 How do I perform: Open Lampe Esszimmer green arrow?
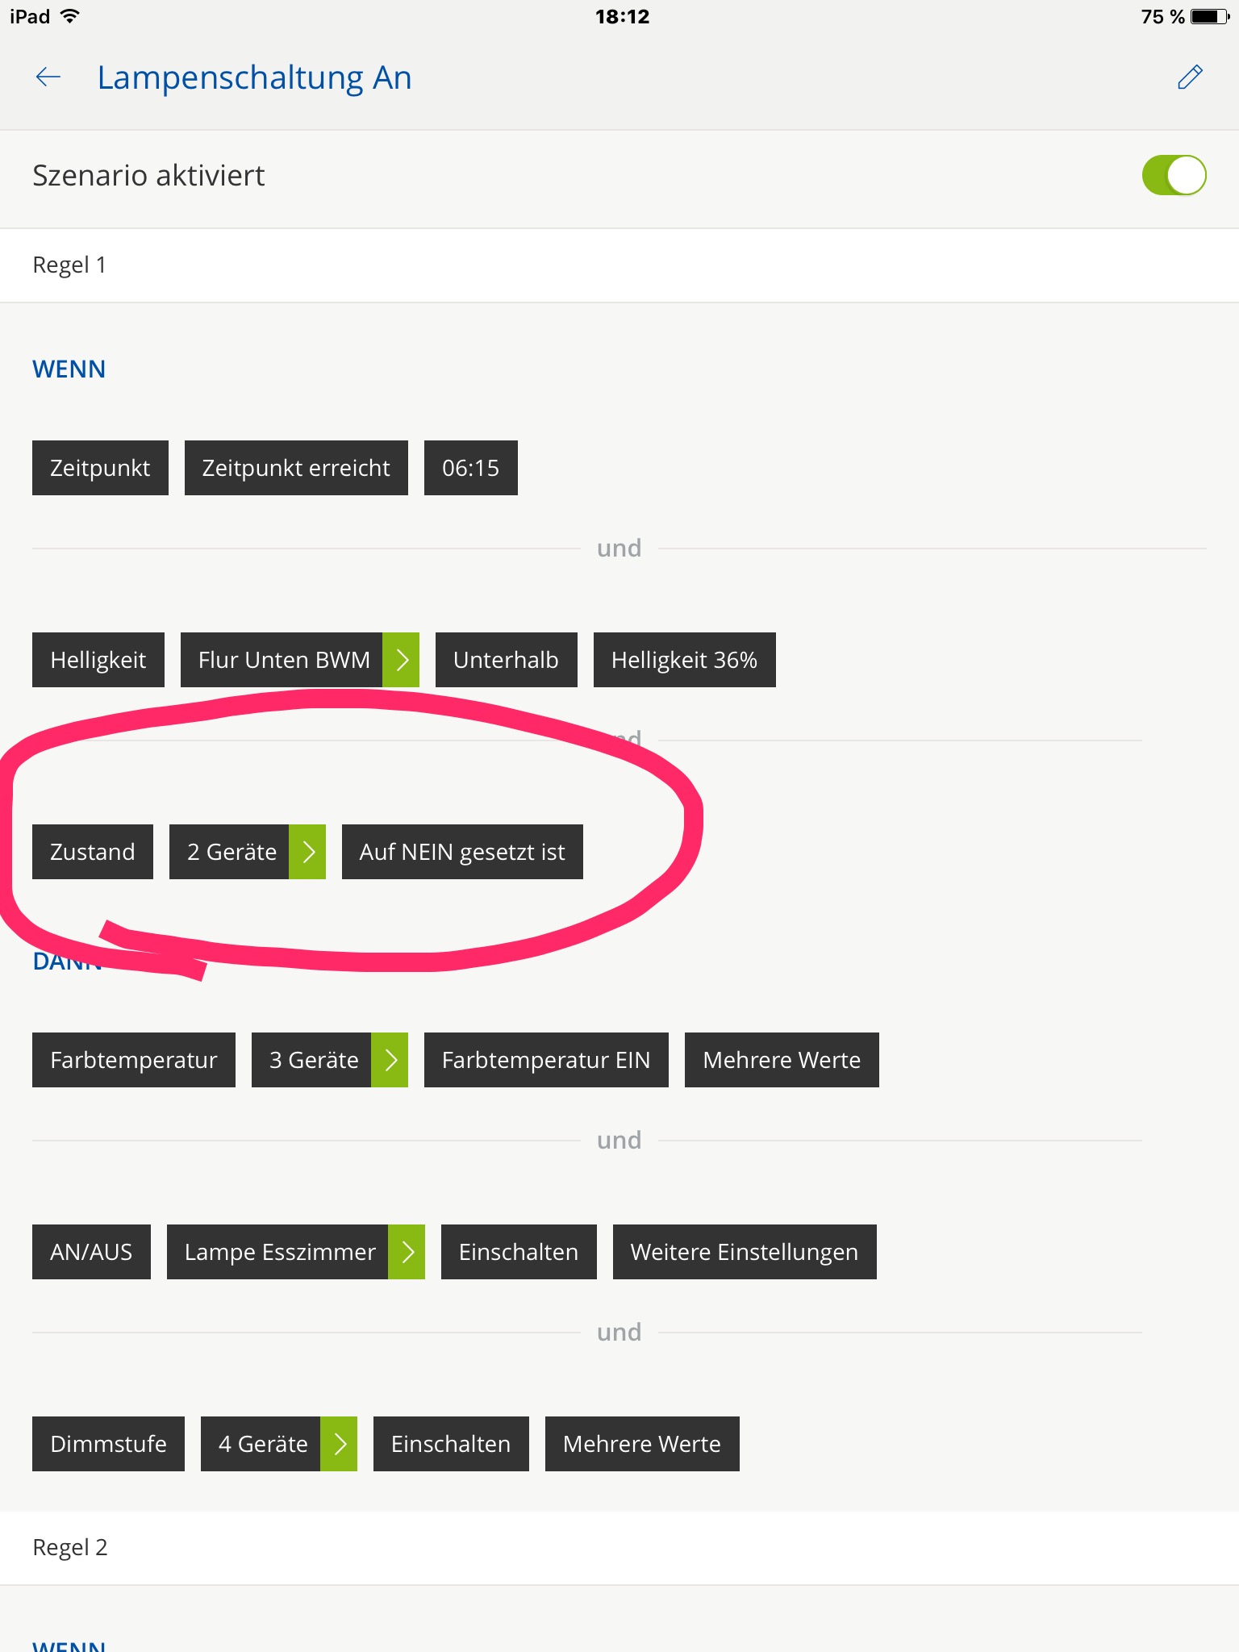coord(407,1252)
